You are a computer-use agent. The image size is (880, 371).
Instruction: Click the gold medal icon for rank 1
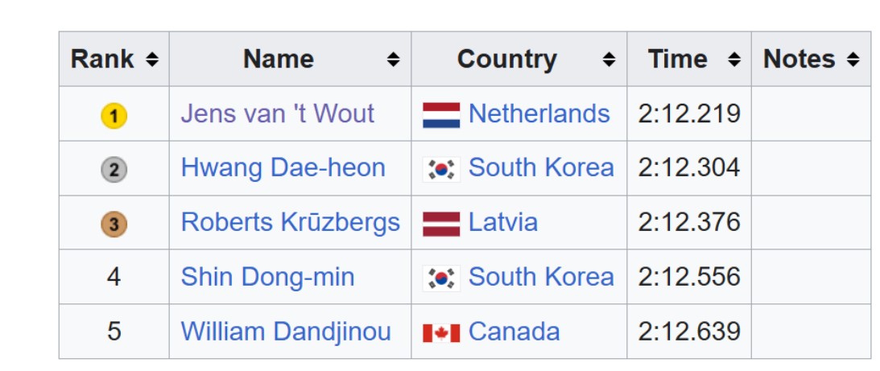pos(114,116)
